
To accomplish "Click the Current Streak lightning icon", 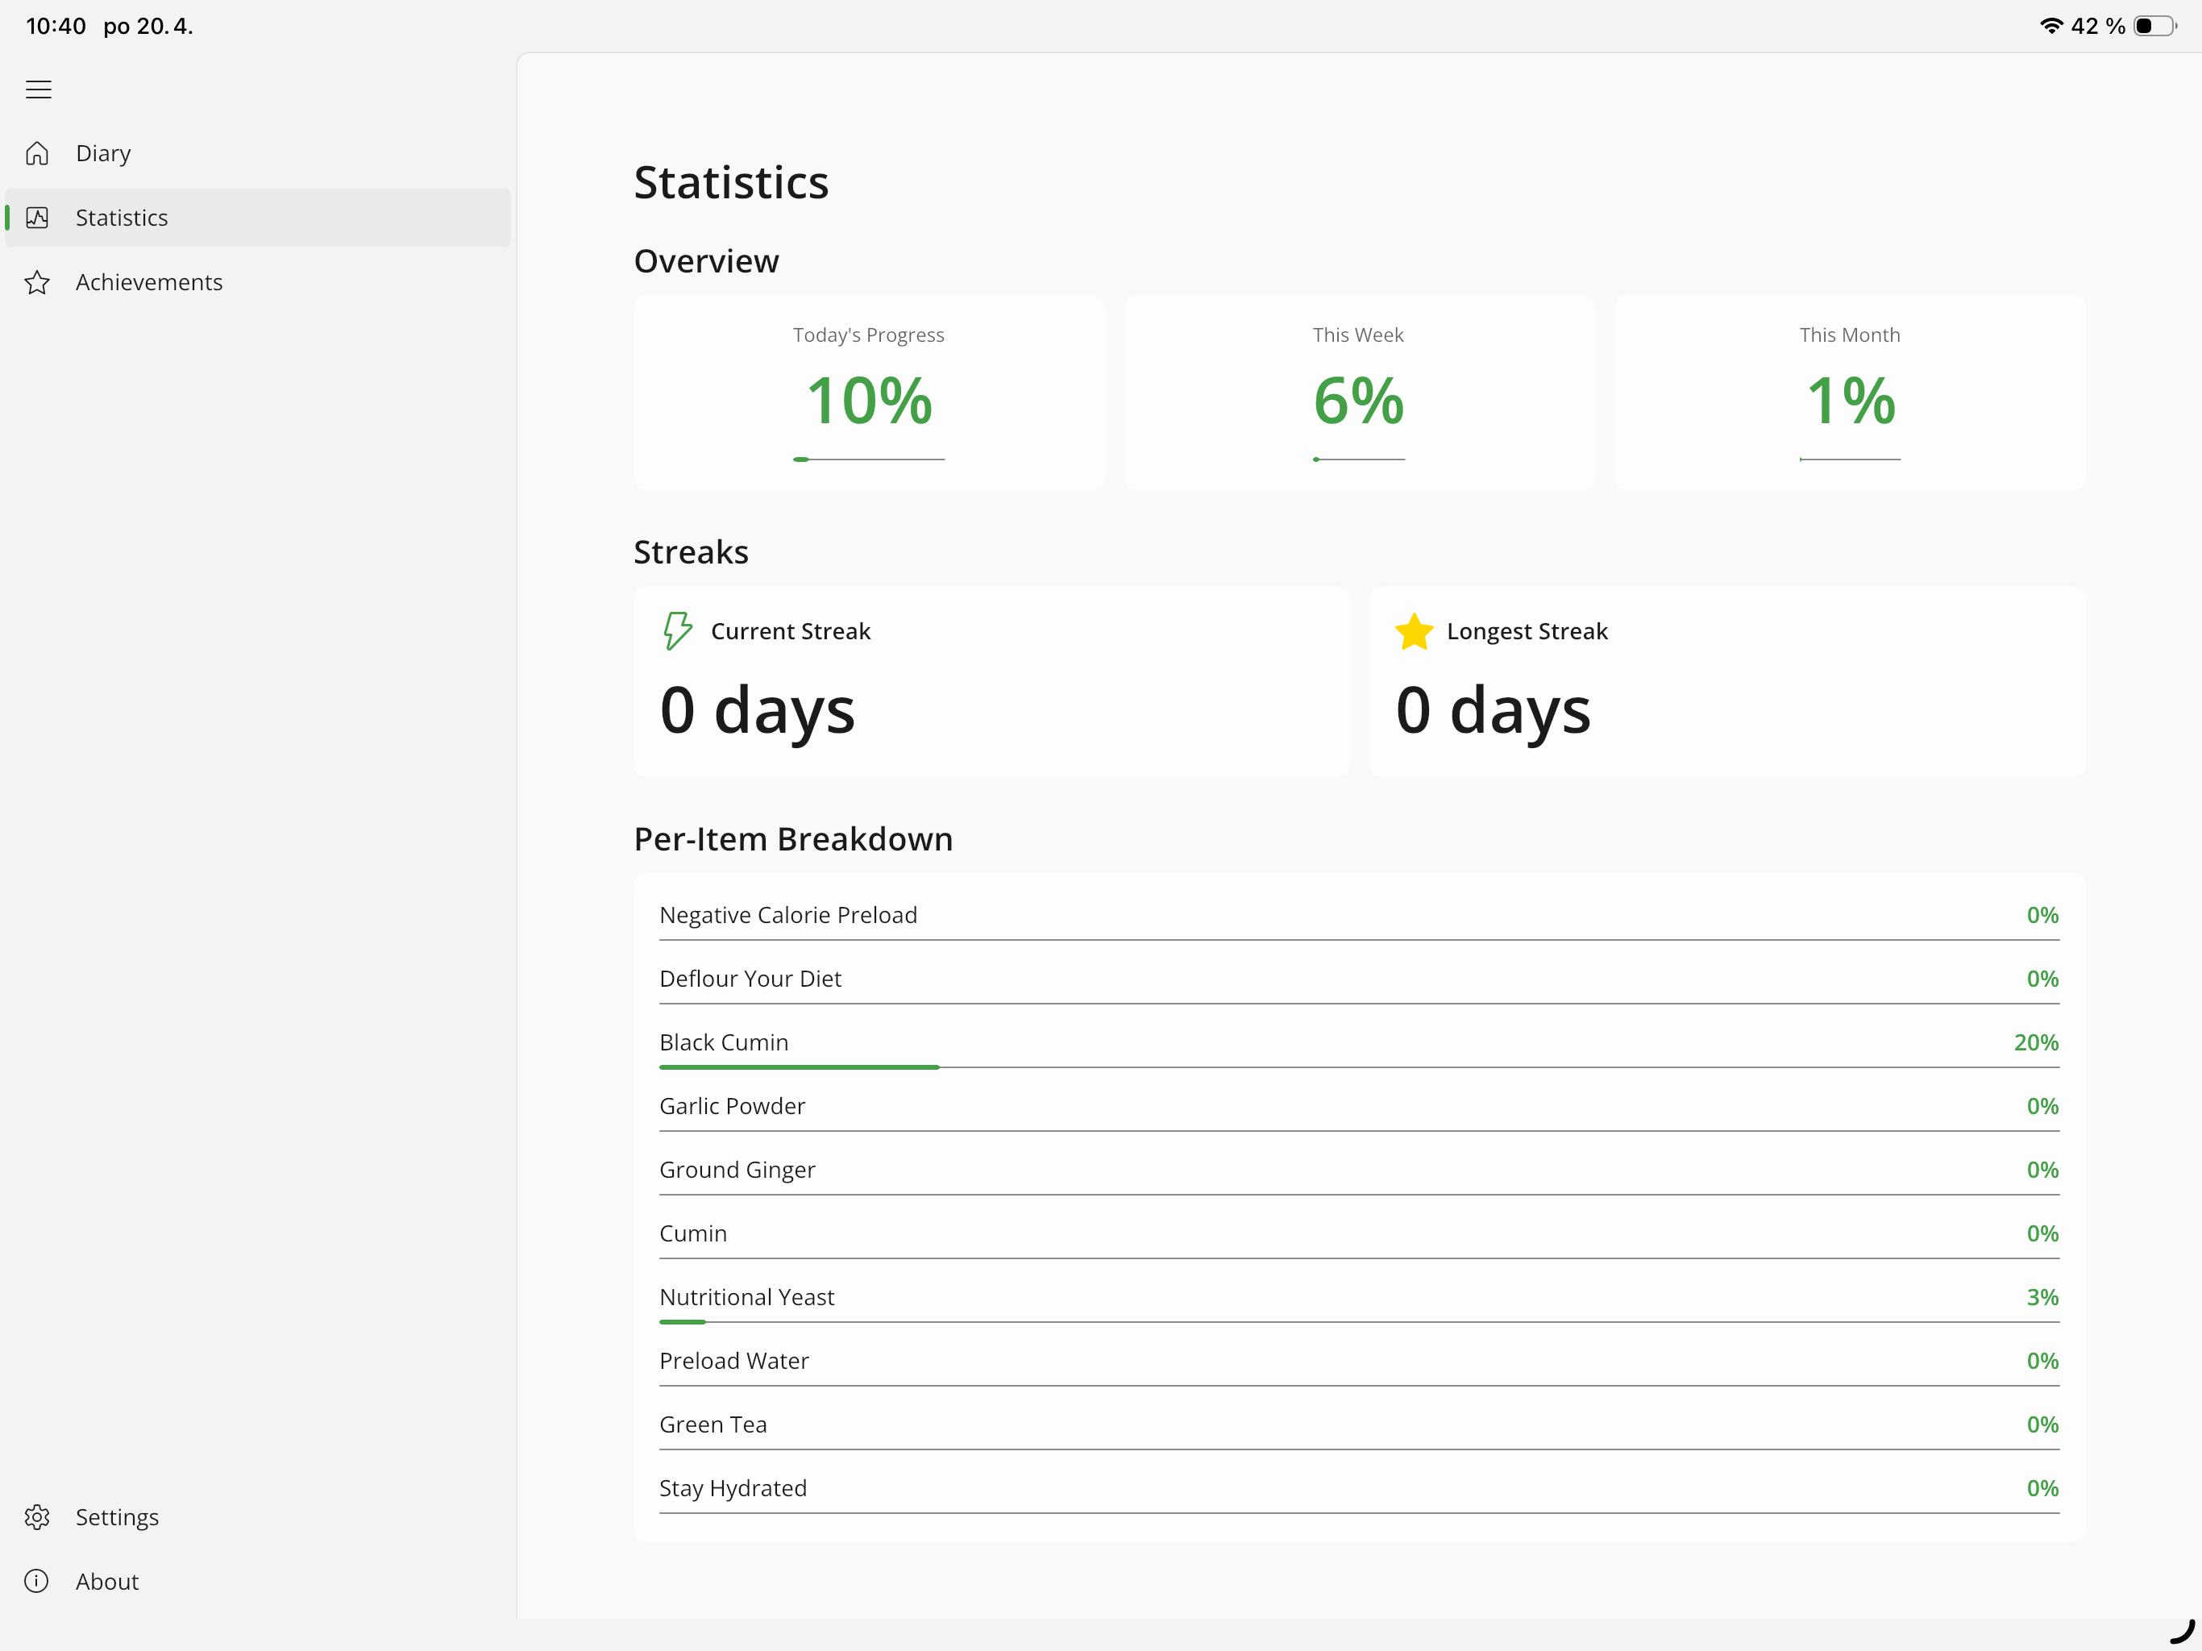I will tap(678, 631).
